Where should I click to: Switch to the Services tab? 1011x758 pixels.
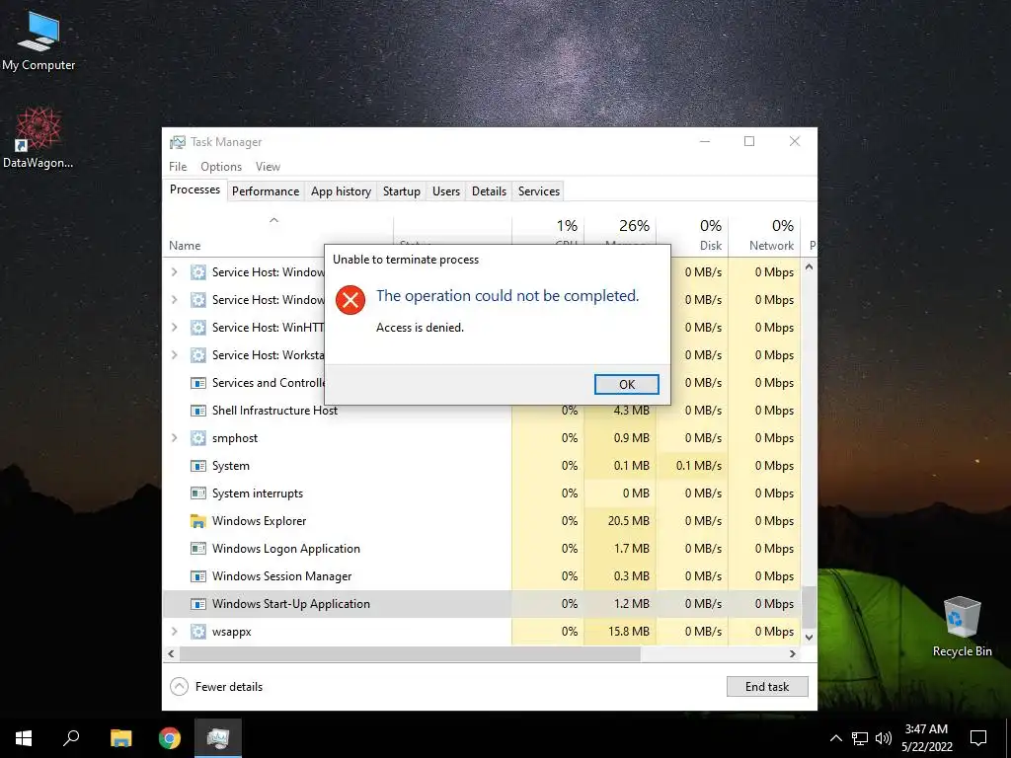coord(539,191)
